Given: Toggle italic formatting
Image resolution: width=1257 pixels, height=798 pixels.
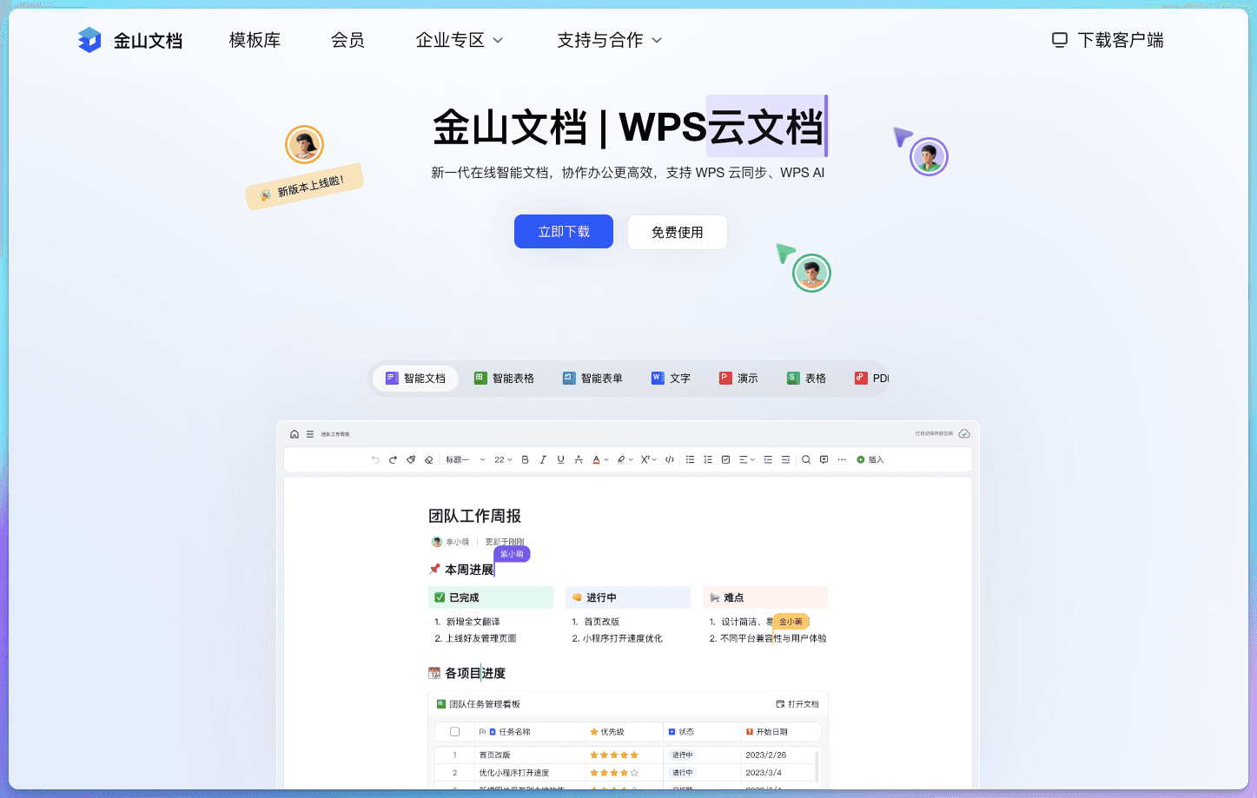Looking at the screenshot, I should [543, 459].
